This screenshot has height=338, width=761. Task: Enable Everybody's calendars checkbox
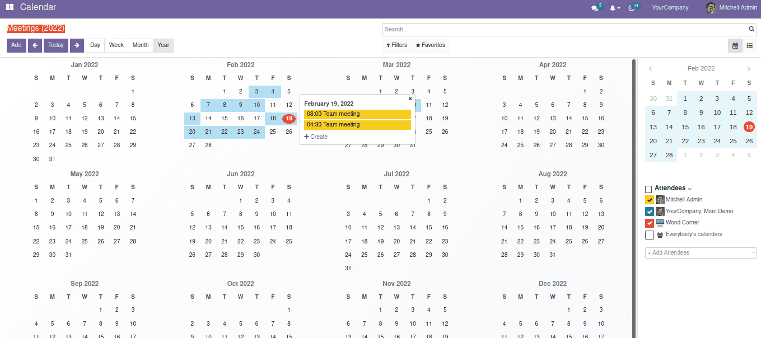(649, 234)
